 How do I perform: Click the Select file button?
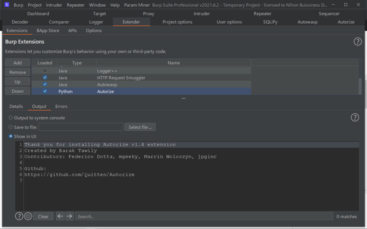pos(140,127)
